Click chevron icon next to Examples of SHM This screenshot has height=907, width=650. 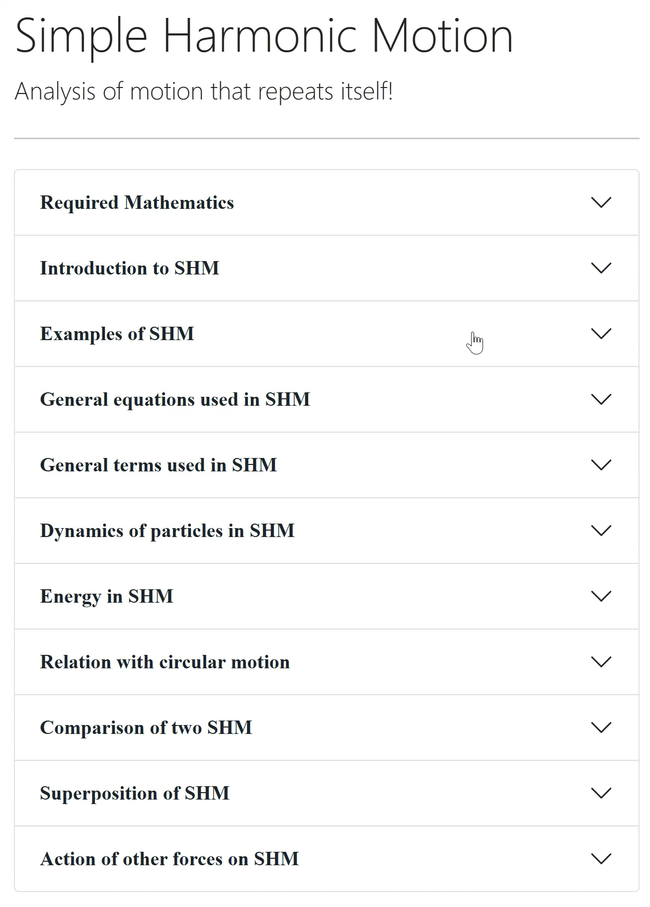tap(601, 334)
